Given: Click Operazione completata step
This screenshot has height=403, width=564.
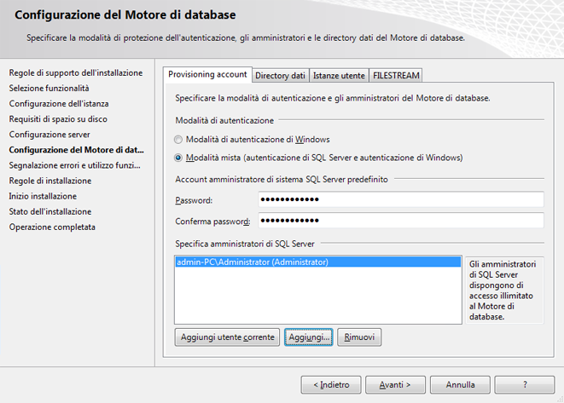Looking at the screenshot, I should click(52, 227).
